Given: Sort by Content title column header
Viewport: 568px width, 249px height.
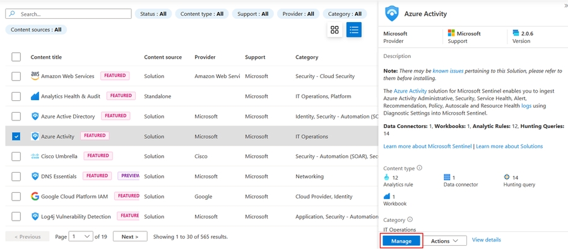Looking at the screenshot, I should (x=46, y=57).
